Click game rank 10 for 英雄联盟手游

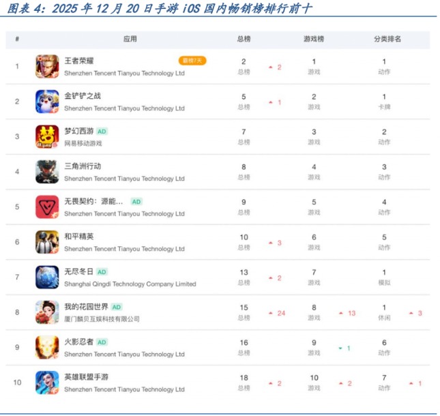tap(314, 378)
